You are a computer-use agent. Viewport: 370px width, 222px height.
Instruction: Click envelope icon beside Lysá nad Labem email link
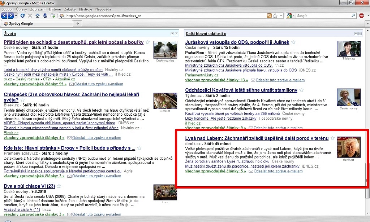coord(250,171)
